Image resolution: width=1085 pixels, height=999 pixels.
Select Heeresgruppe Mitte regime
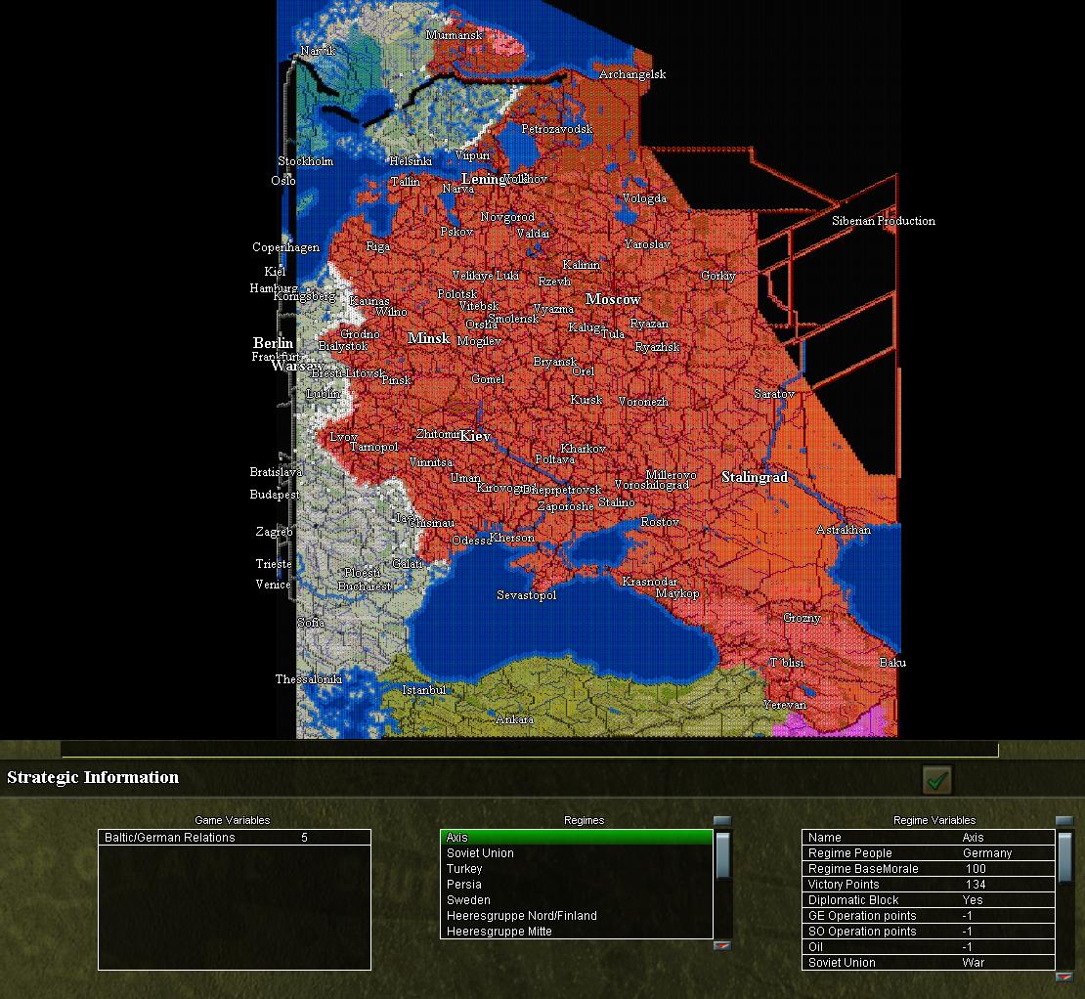[577, 932]
